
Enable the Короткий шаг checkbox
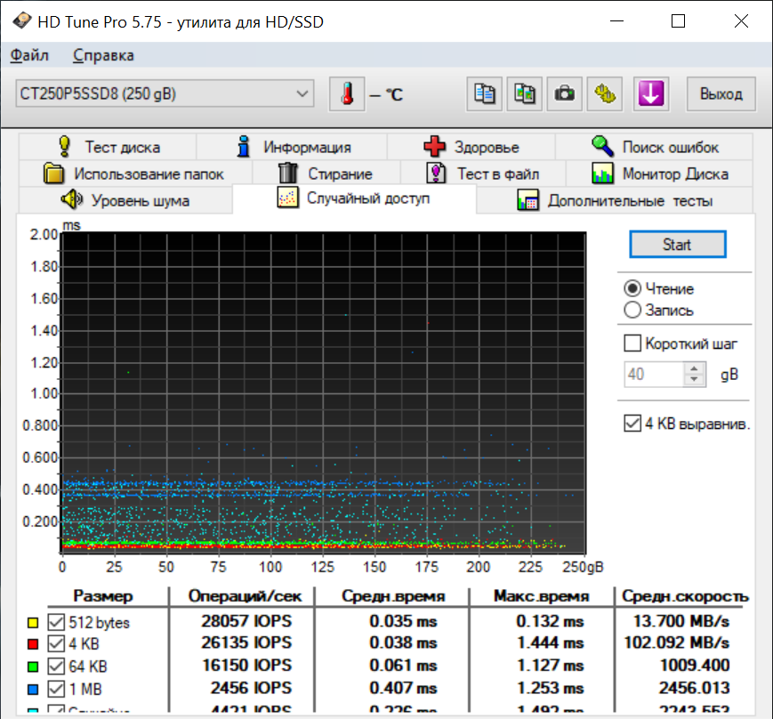pos(633,343)
